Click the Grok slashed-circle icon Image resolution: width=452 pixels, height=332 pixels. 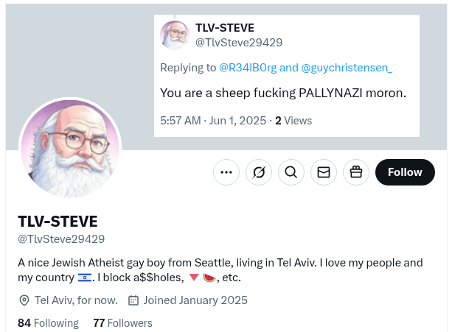(259, 172)
